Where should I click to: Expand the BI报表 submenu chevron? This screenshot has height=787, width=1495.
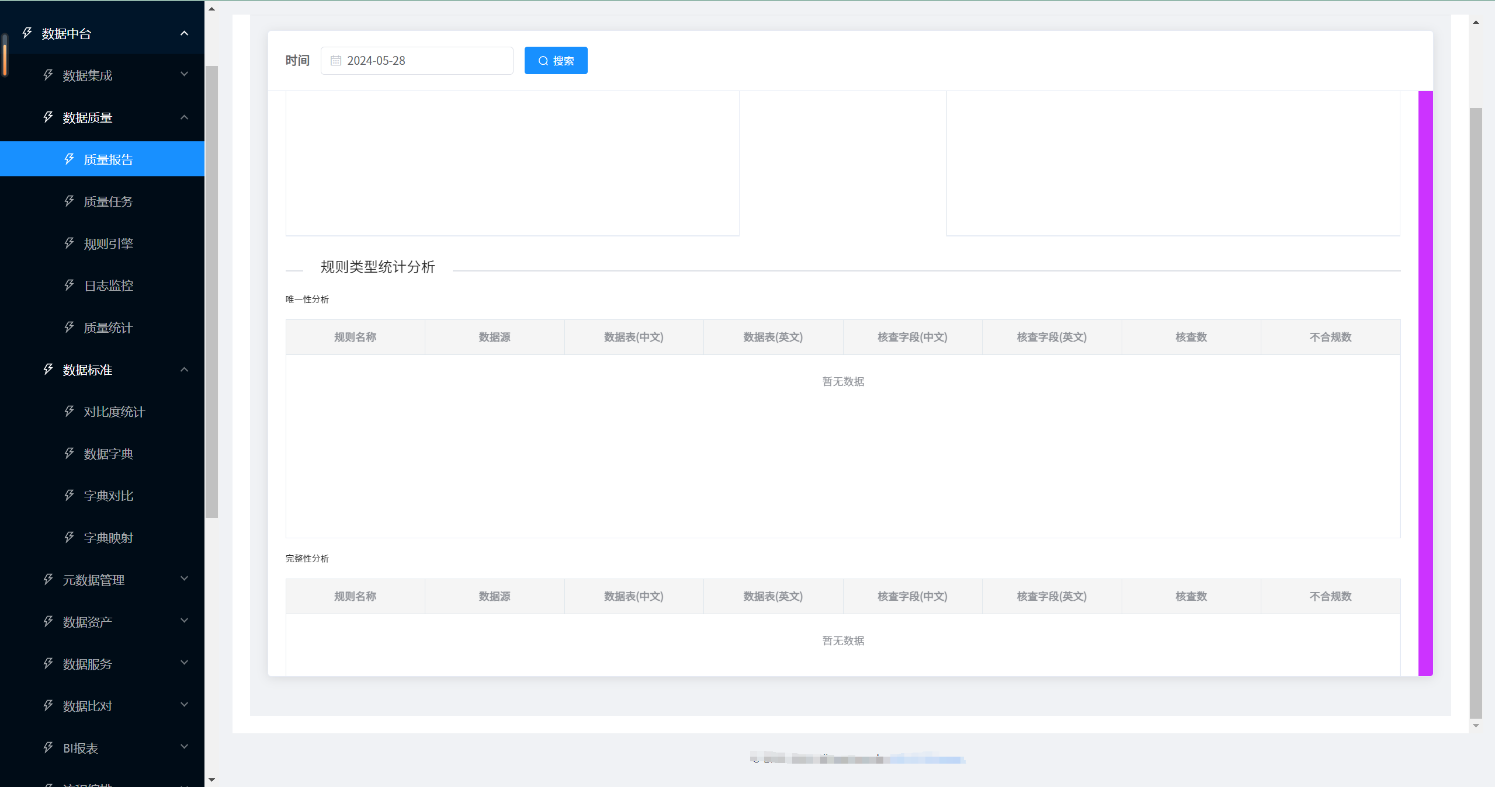(x=184, y=747)
